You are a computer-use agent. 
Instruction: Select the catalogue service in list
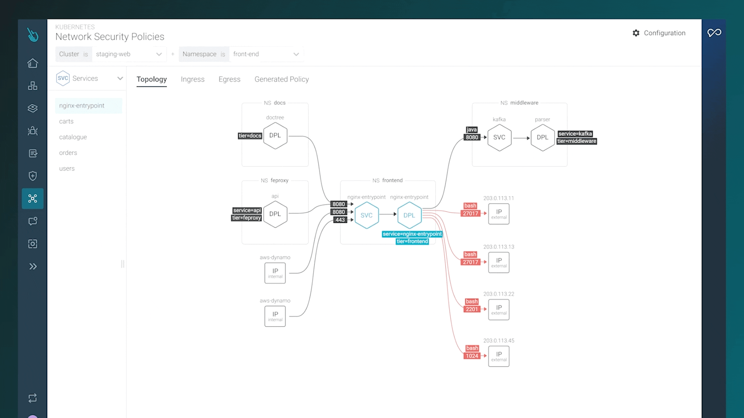(73, 137)
